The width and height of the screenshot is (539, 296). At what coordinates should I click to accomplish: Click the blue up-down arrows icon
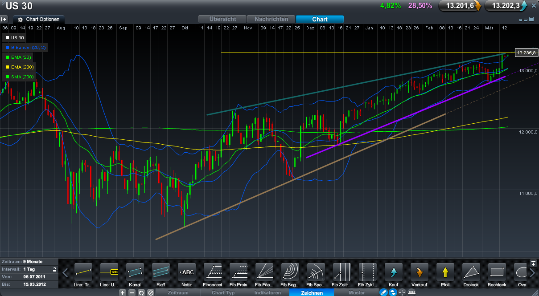(x=393, y=292)
